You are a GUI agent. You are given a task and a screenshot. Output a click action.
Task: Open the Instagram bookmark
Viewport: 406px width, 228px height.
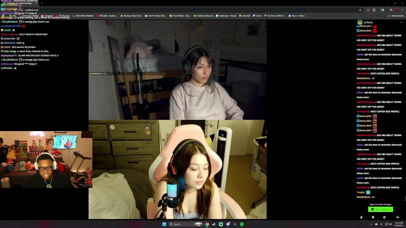[x=47, y=16]
